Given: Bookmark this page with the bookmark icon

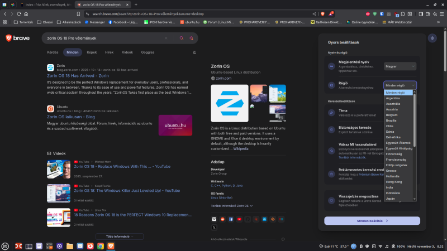Looking at the screenshot, I should point(78,13).
